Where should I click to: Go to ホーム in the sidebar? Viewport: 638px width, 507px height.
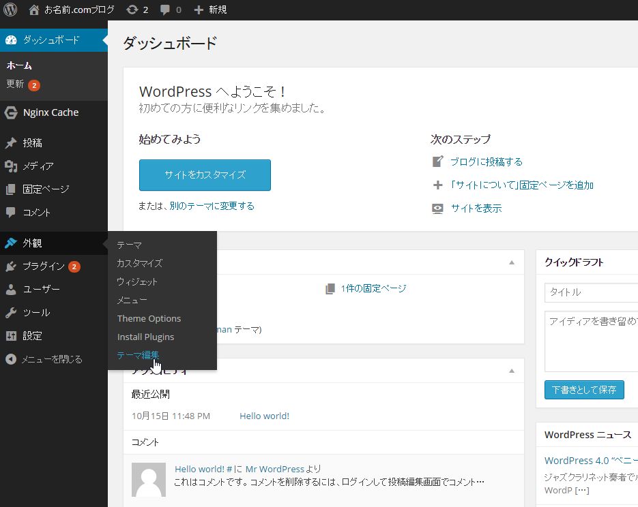pos(19,65)
